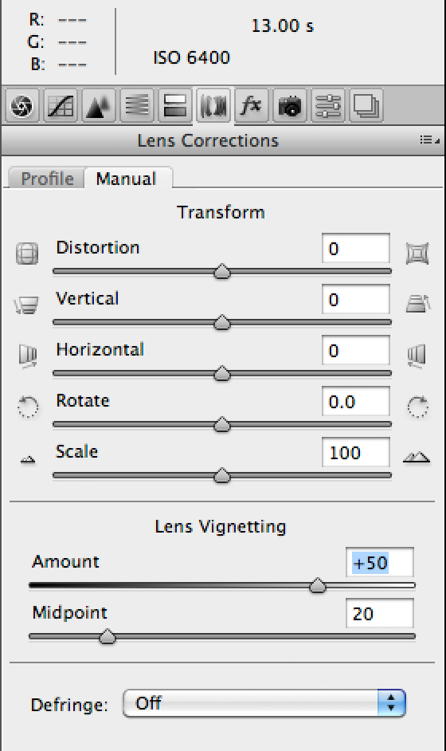The height and width of the screenshot is (751, 446).
Task: Select the Manual tab
Action: tap(127, 179)
